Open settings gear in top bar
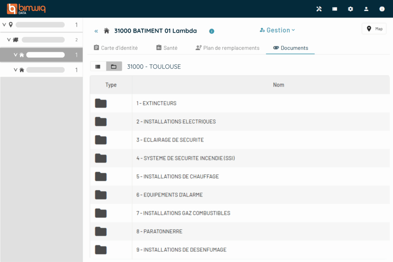 350,9
